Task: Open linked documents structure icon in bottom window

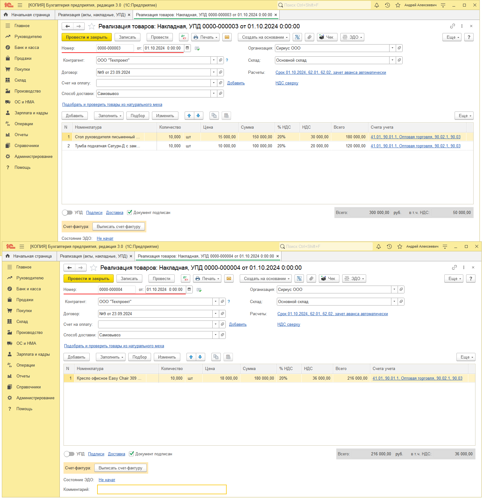Action: click(x=299, y=278)
